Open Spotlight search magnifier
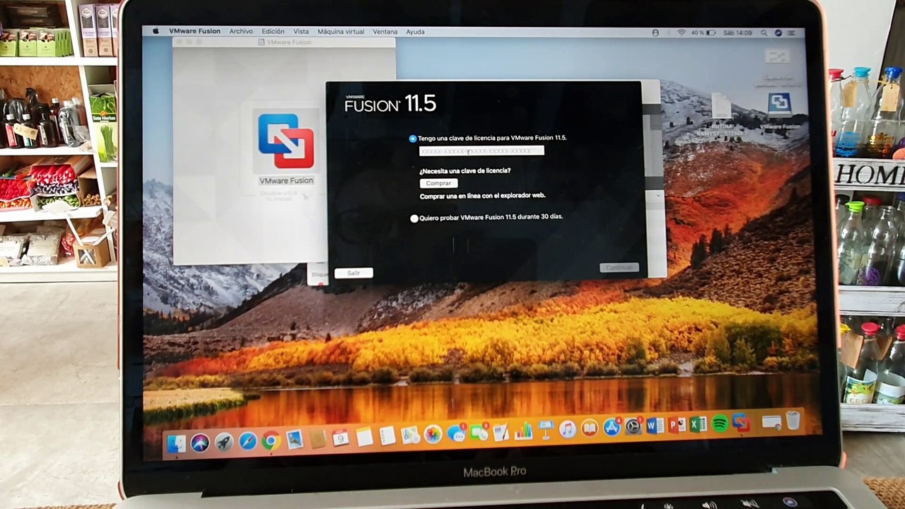This screenshot has width=905, height=509. click(764, 33)
